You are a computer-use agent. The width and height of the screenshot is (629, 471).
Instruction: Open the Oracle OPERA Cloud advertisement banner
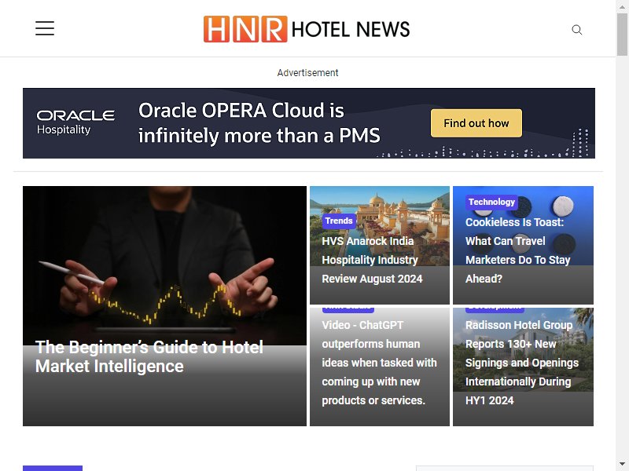[x=309, y=123]
